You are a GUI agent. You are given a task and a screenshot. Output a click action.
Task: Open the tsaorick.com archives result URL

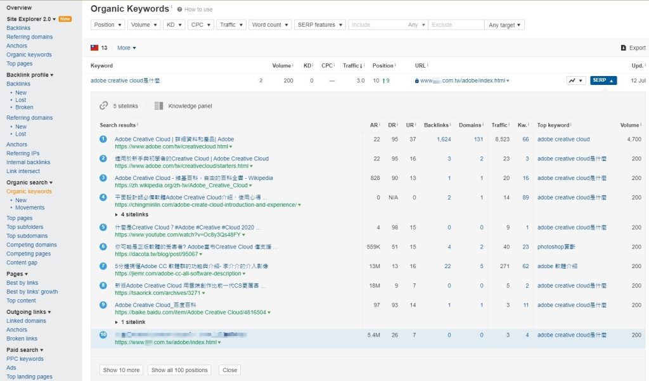pos(158,294)
